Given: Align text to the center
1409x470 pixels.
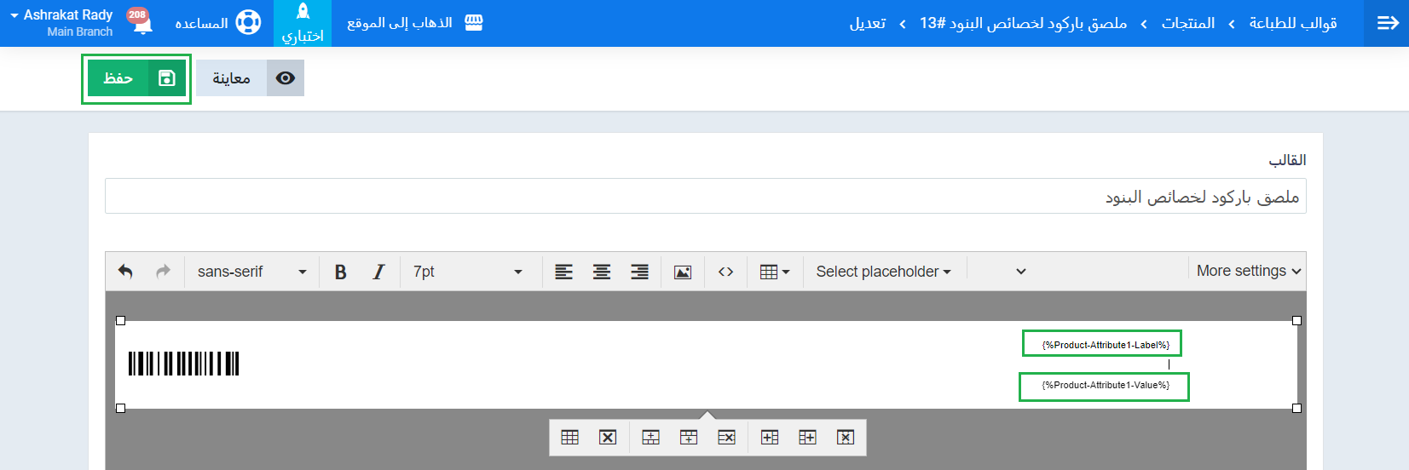Looking at the screenshot, I should (x=602, y=272).
